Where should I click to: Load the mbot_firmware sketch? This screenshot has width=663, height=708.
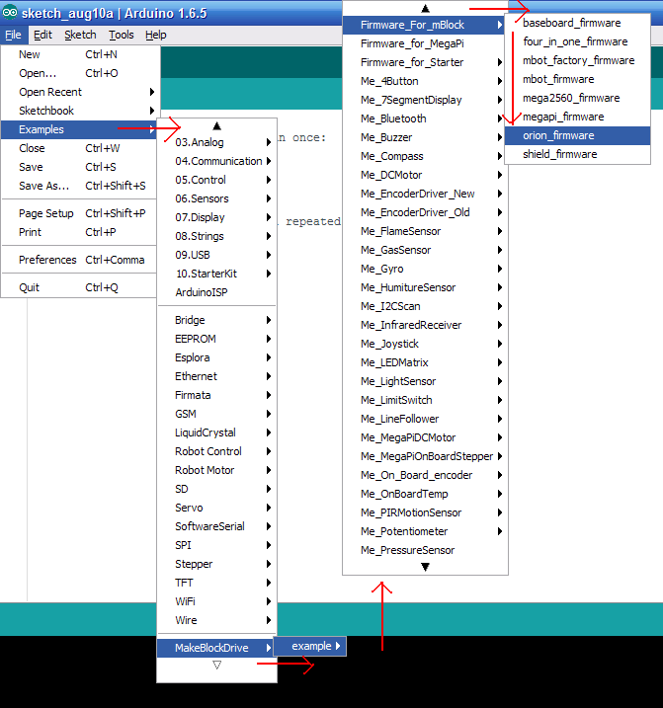(x=578, y=79)
